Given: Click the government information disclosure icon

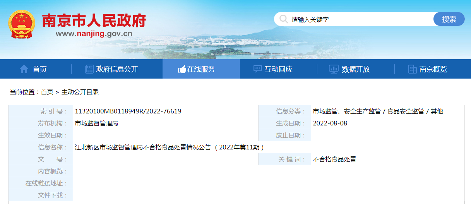Looking at the screenshot, I should tap(89, 69).
